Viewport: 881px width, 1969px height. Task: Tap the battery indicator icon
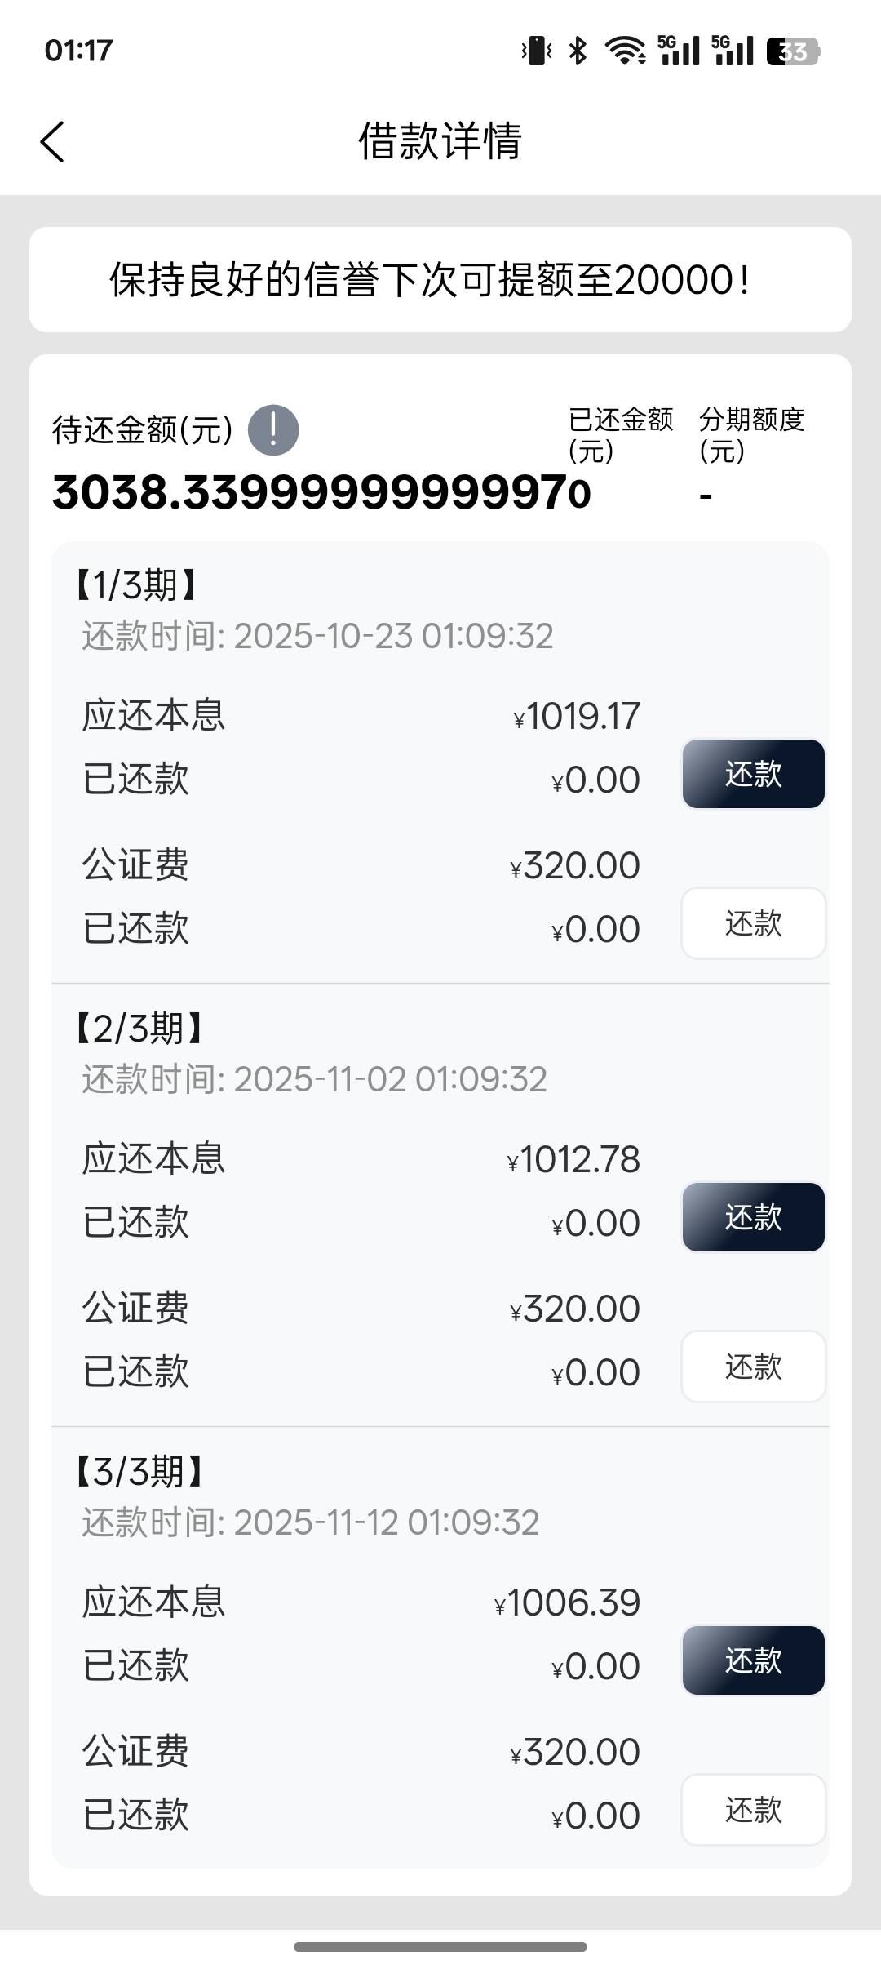(793, 51)
